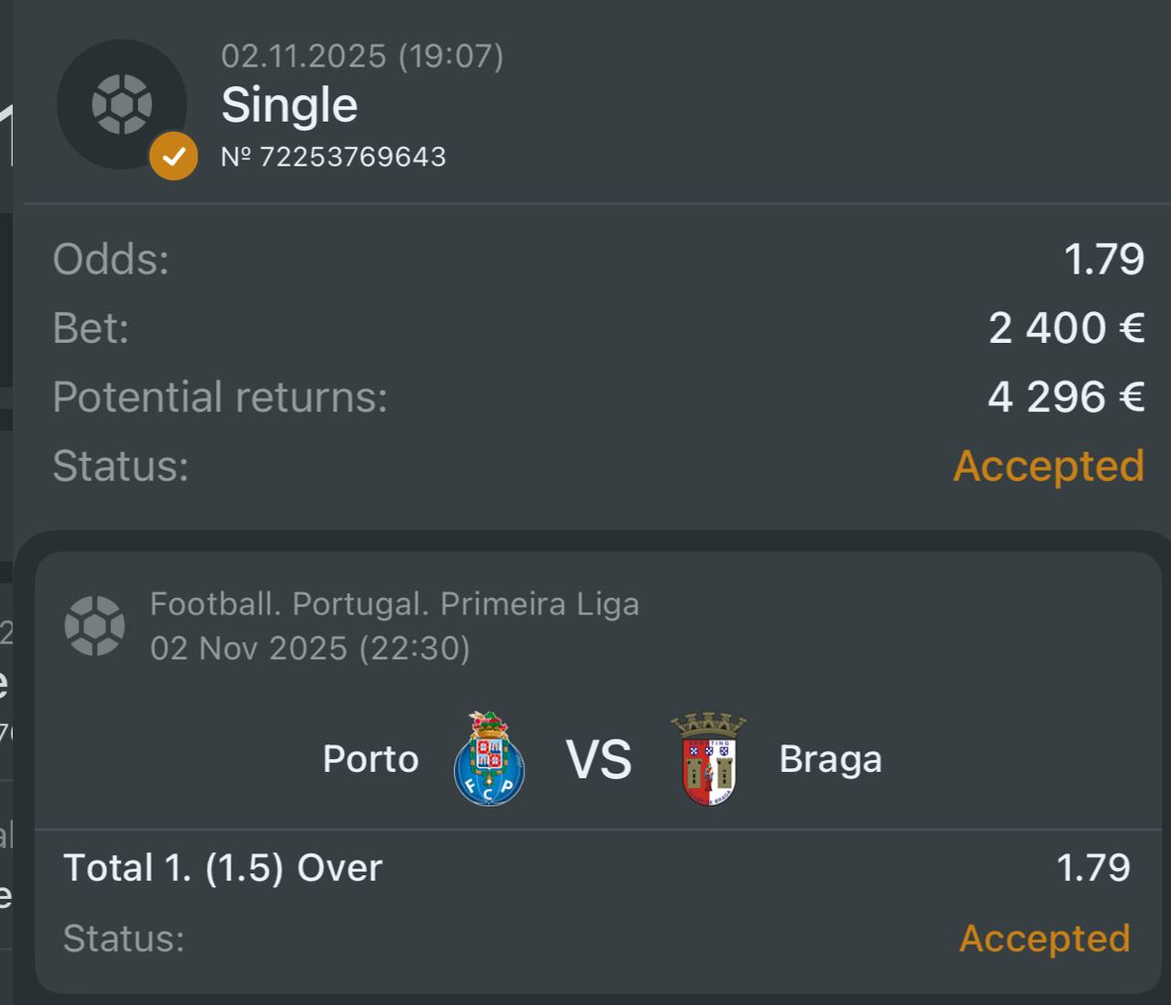The height and width of the screenshot is (1005, 1171).
Task: Click the orange checkmark badge
Action: (x=174, y=156)
